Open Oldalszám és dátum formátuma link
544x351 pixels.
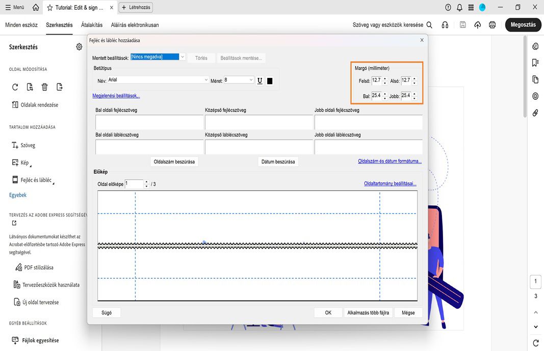[x=390, y=161]
